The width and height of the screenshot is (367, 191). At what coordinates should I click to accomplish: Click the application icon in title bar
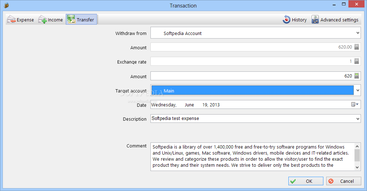pyautogui.click(x=6, y=5)
